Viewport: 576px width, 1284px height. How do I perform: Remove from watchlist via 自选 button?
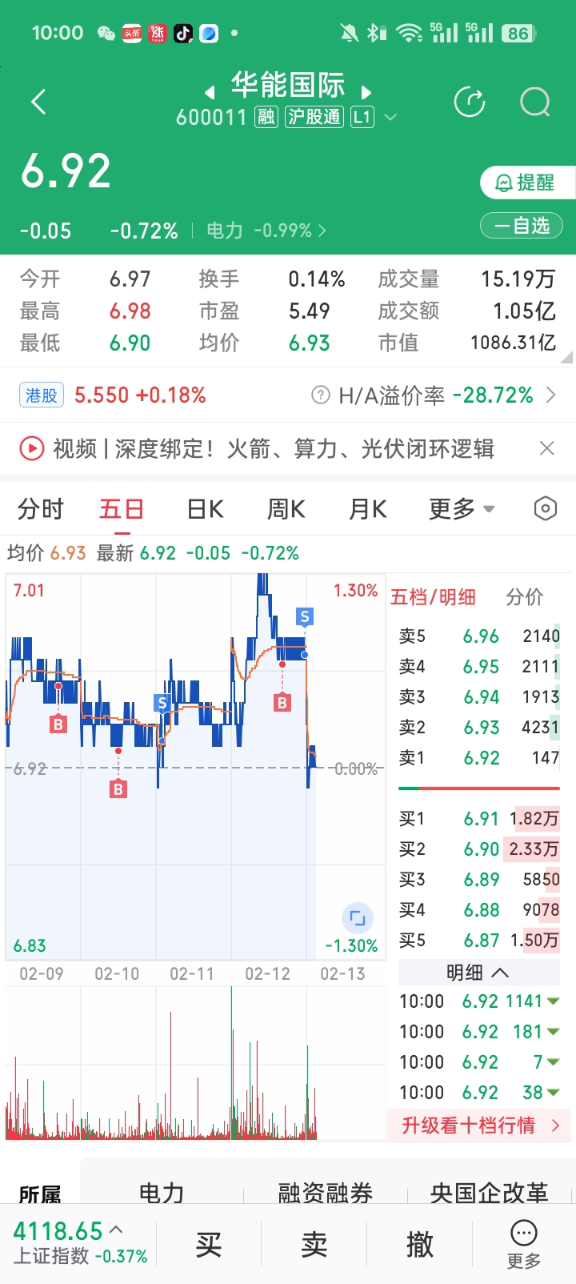click(522, 226)
